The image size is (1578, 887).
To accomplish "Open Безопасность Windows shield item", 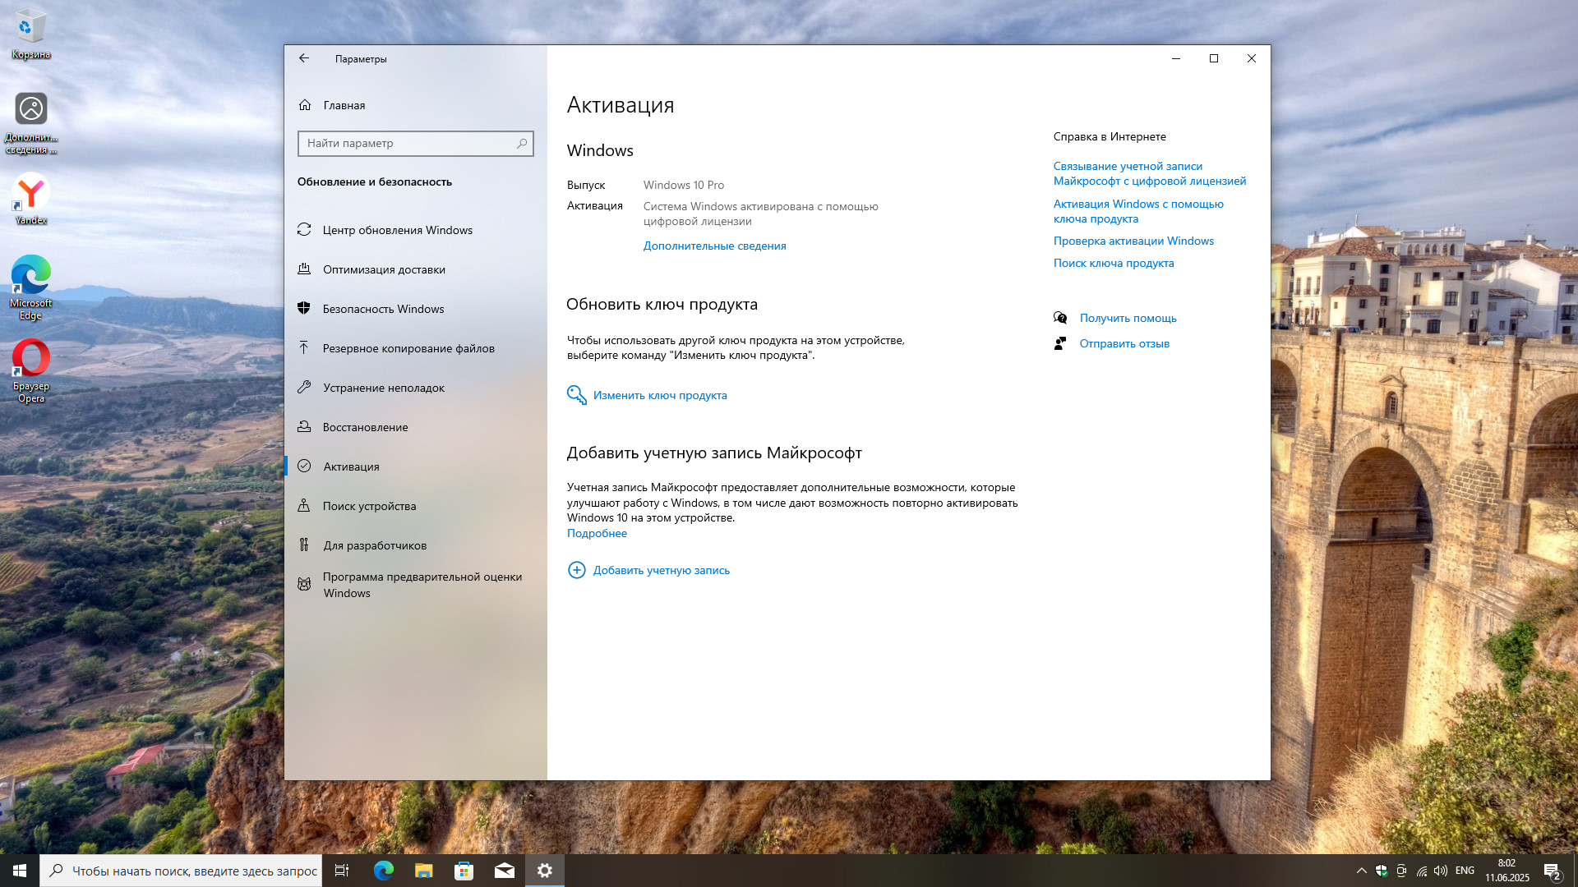I will click(383, 309).
